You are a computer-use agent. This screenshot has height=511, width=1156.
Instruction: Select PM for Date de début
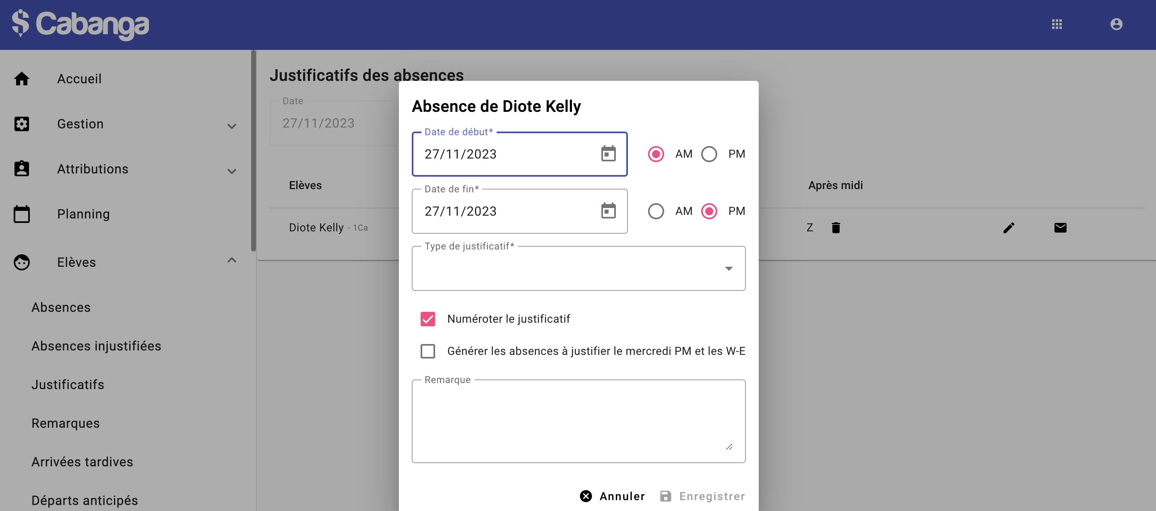tap(708, 154)
